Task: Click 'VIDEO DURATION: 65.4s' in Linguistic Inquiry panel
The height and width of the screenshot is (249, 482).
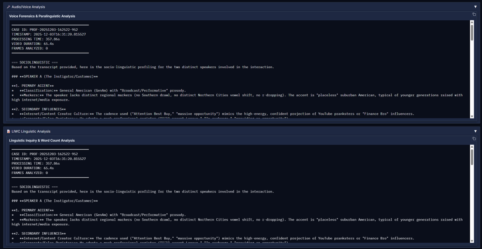Action: (x=33, y=168)
